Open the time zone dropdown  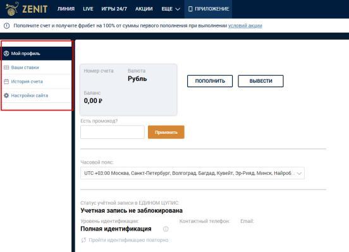point(192,173)
